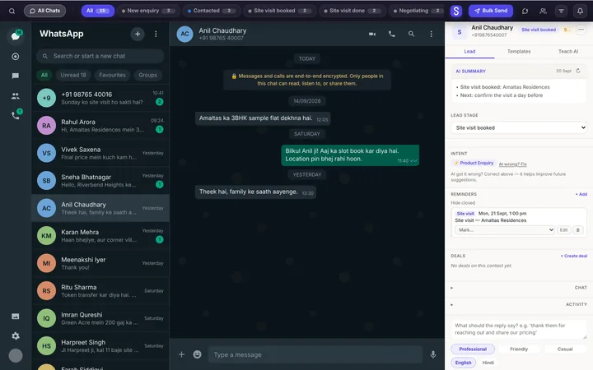Click the Bulk Send button

[491, 11]
